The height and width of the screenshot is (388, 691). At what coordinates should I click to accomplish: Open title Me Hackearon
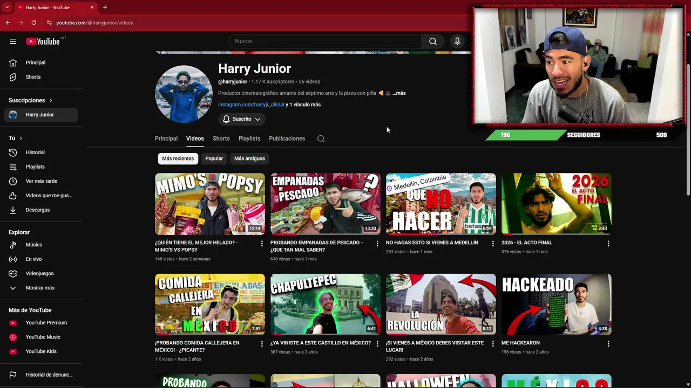pos(520,343)
